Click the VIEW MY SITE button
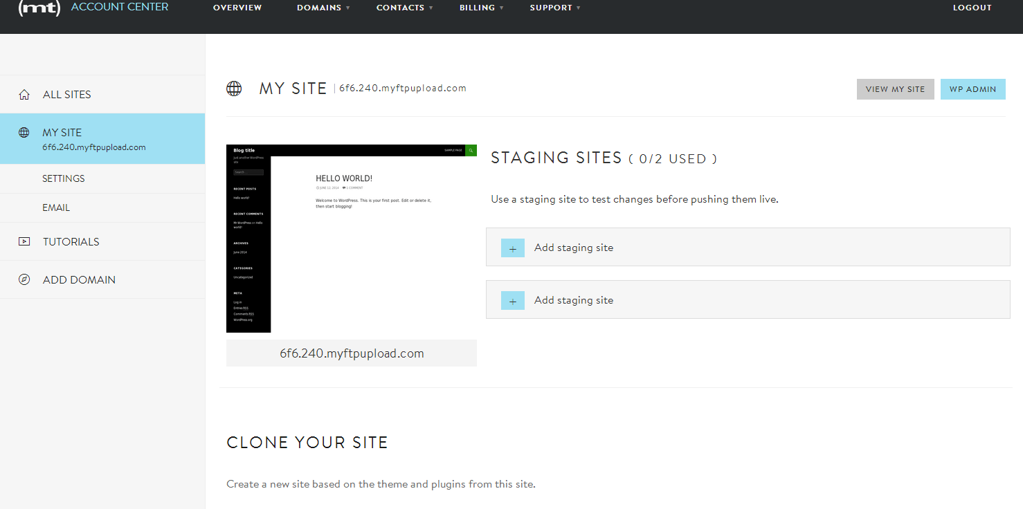Image resolution: width=1023 pixels, height=509 pixels. pyautogui.click(x=895, y=89)
